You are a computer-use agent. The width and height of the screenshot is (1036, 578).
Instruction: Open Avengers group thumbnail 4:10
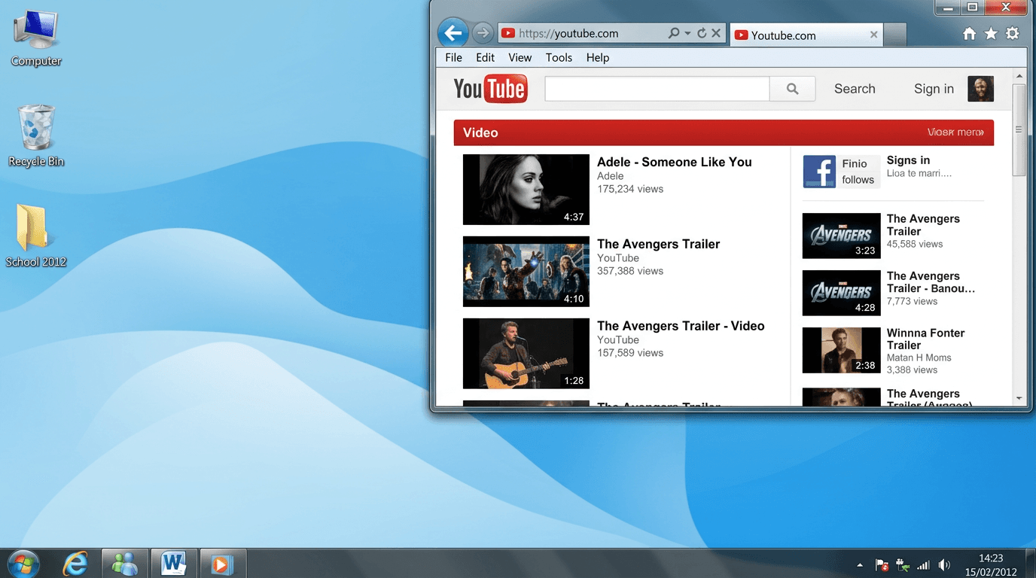point(526,272)
